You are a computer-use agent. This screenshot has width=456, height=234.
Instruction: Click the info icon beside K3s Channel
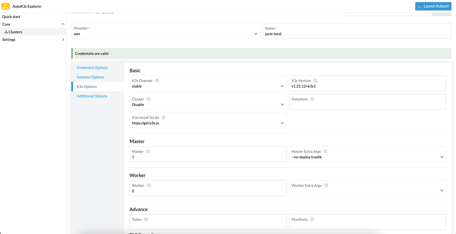click(157, 81)
